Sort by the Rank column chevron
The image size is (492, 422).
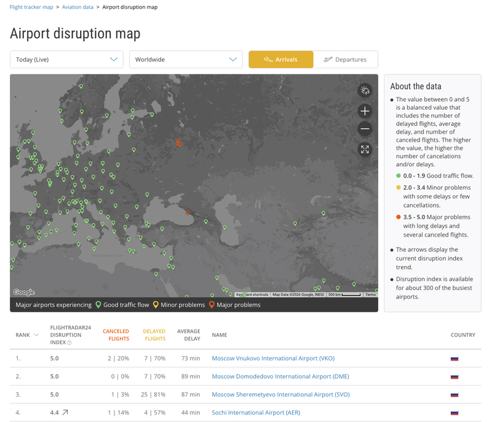(36, 335)
